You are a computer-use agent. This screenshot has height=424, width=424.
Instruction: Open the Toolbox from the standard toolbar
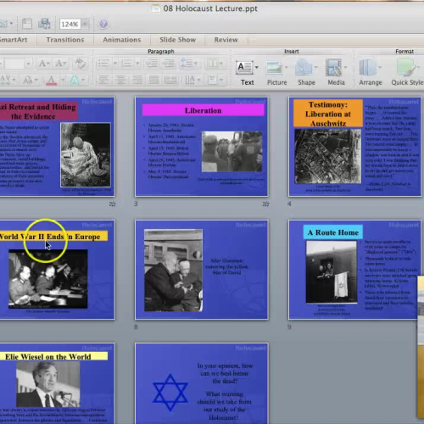pos(27,24)
